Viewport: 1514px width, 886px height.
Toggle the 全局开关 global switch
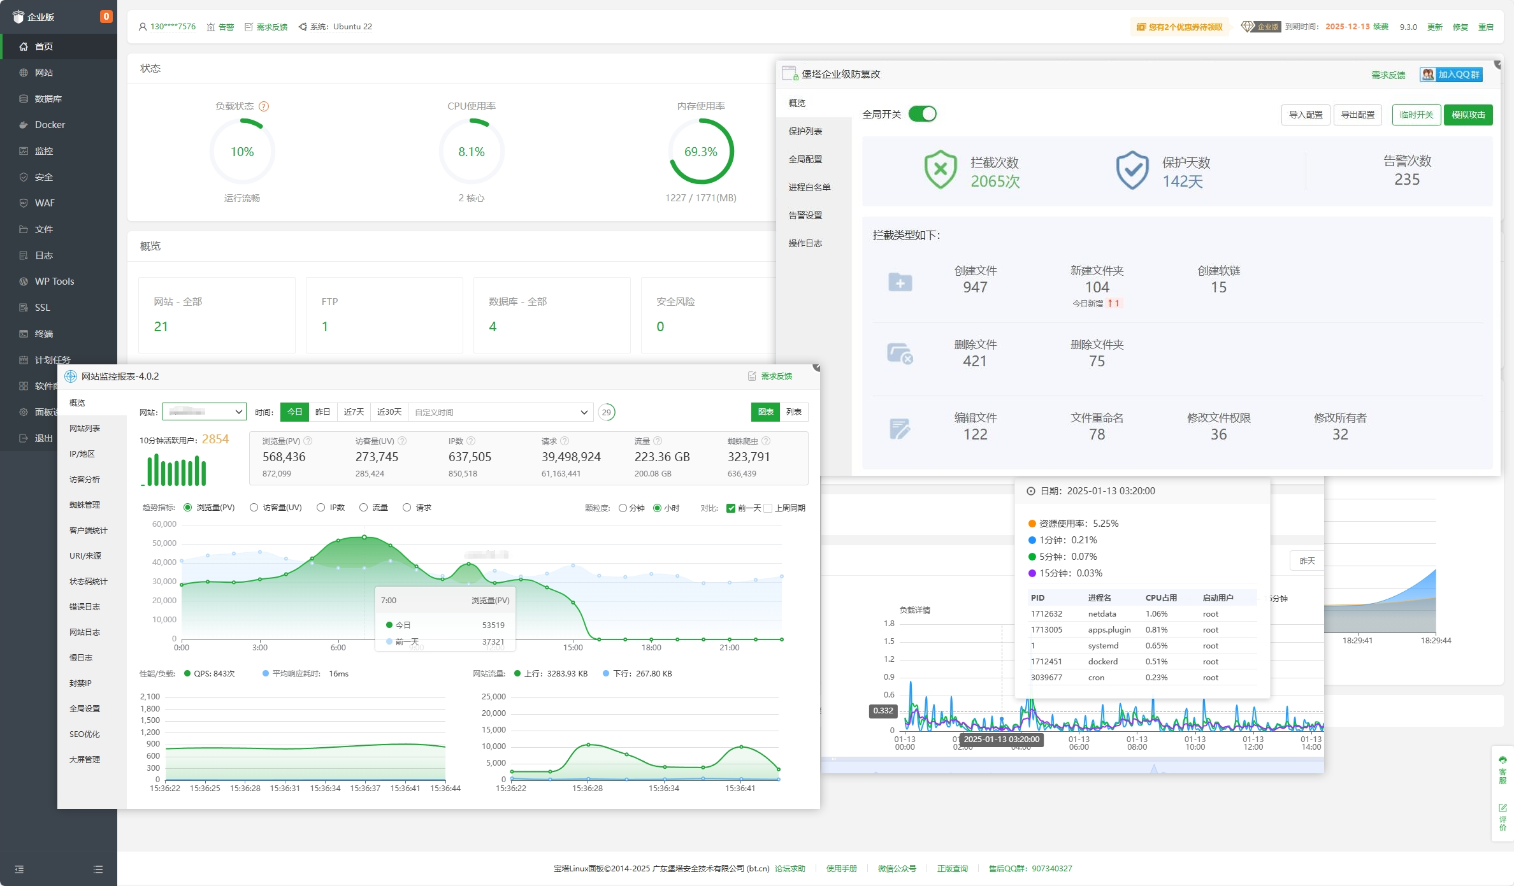[x=922, y=114]
